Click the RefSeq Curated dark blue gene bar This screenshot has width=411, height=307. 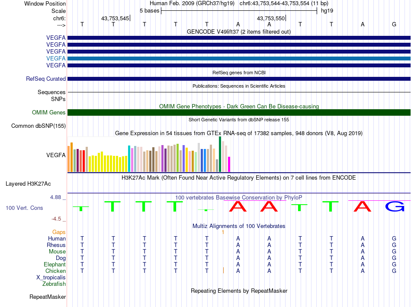(239, 79)
